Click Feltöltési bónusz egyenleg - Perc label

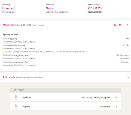coord(16,62)
